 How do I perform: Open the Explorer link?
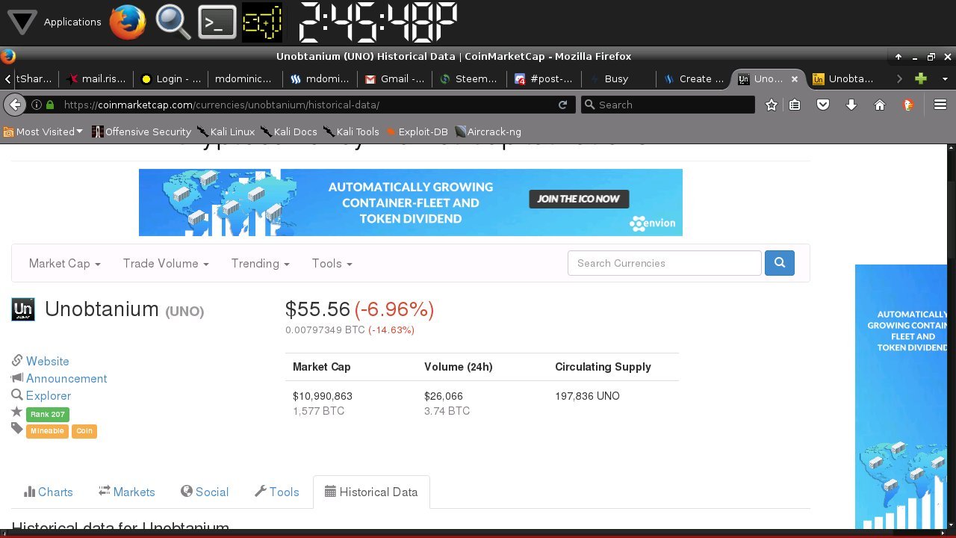coord(49,395)
